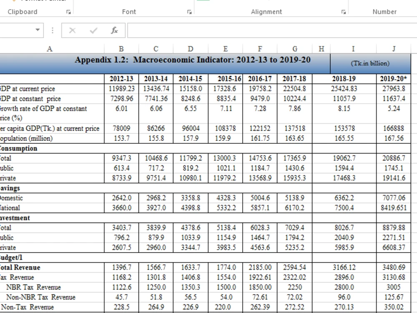
Task: Click the Total Revenue row label
Action: pos(20,268)
